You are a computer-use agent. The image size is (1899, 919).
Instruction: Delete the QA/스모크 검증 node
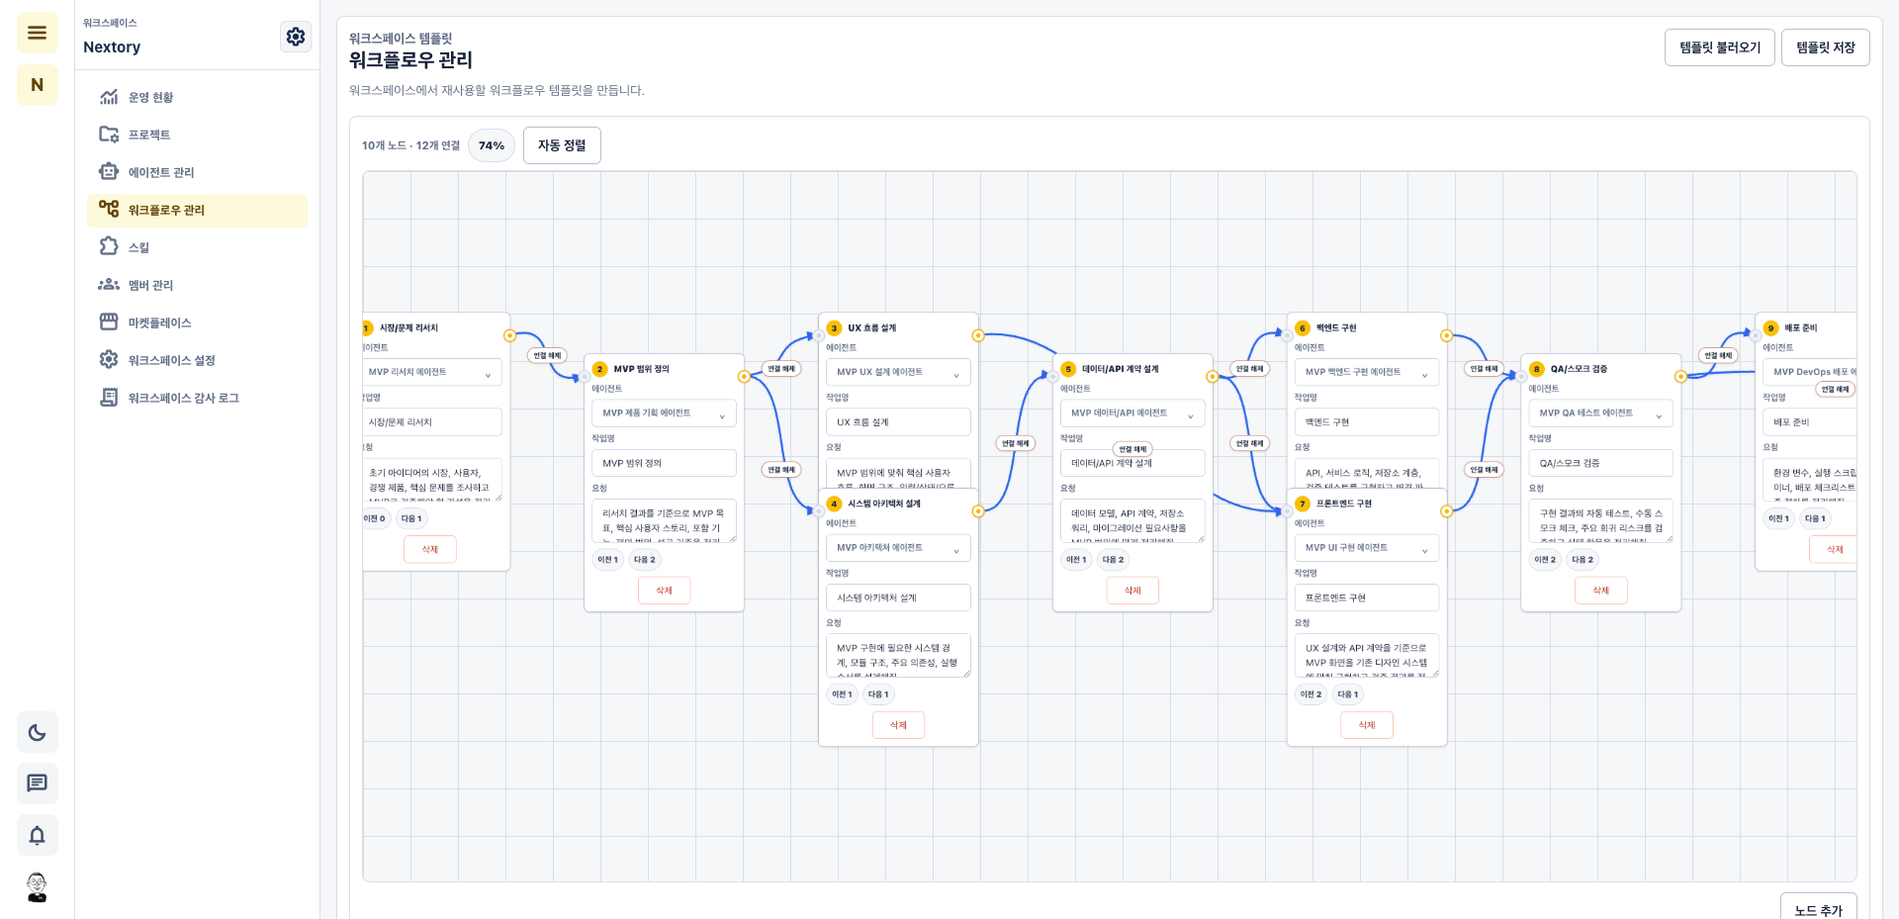click(x=1600, y=591)
